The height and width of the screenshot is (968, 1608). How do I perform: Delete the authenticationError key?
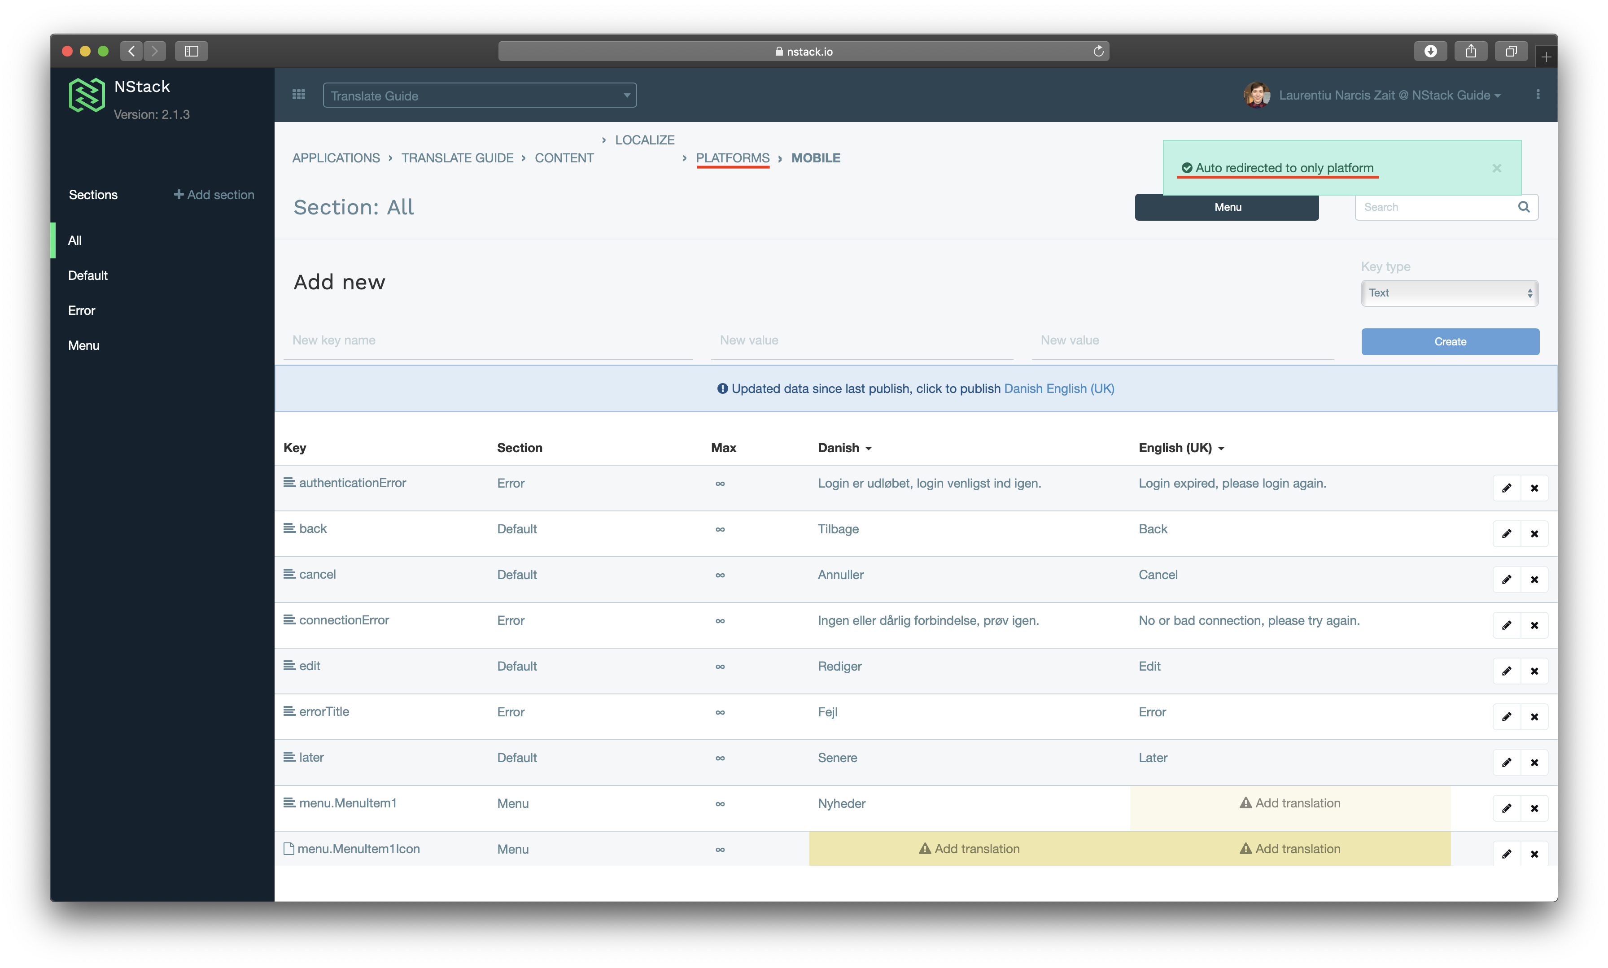[1534, 488]
